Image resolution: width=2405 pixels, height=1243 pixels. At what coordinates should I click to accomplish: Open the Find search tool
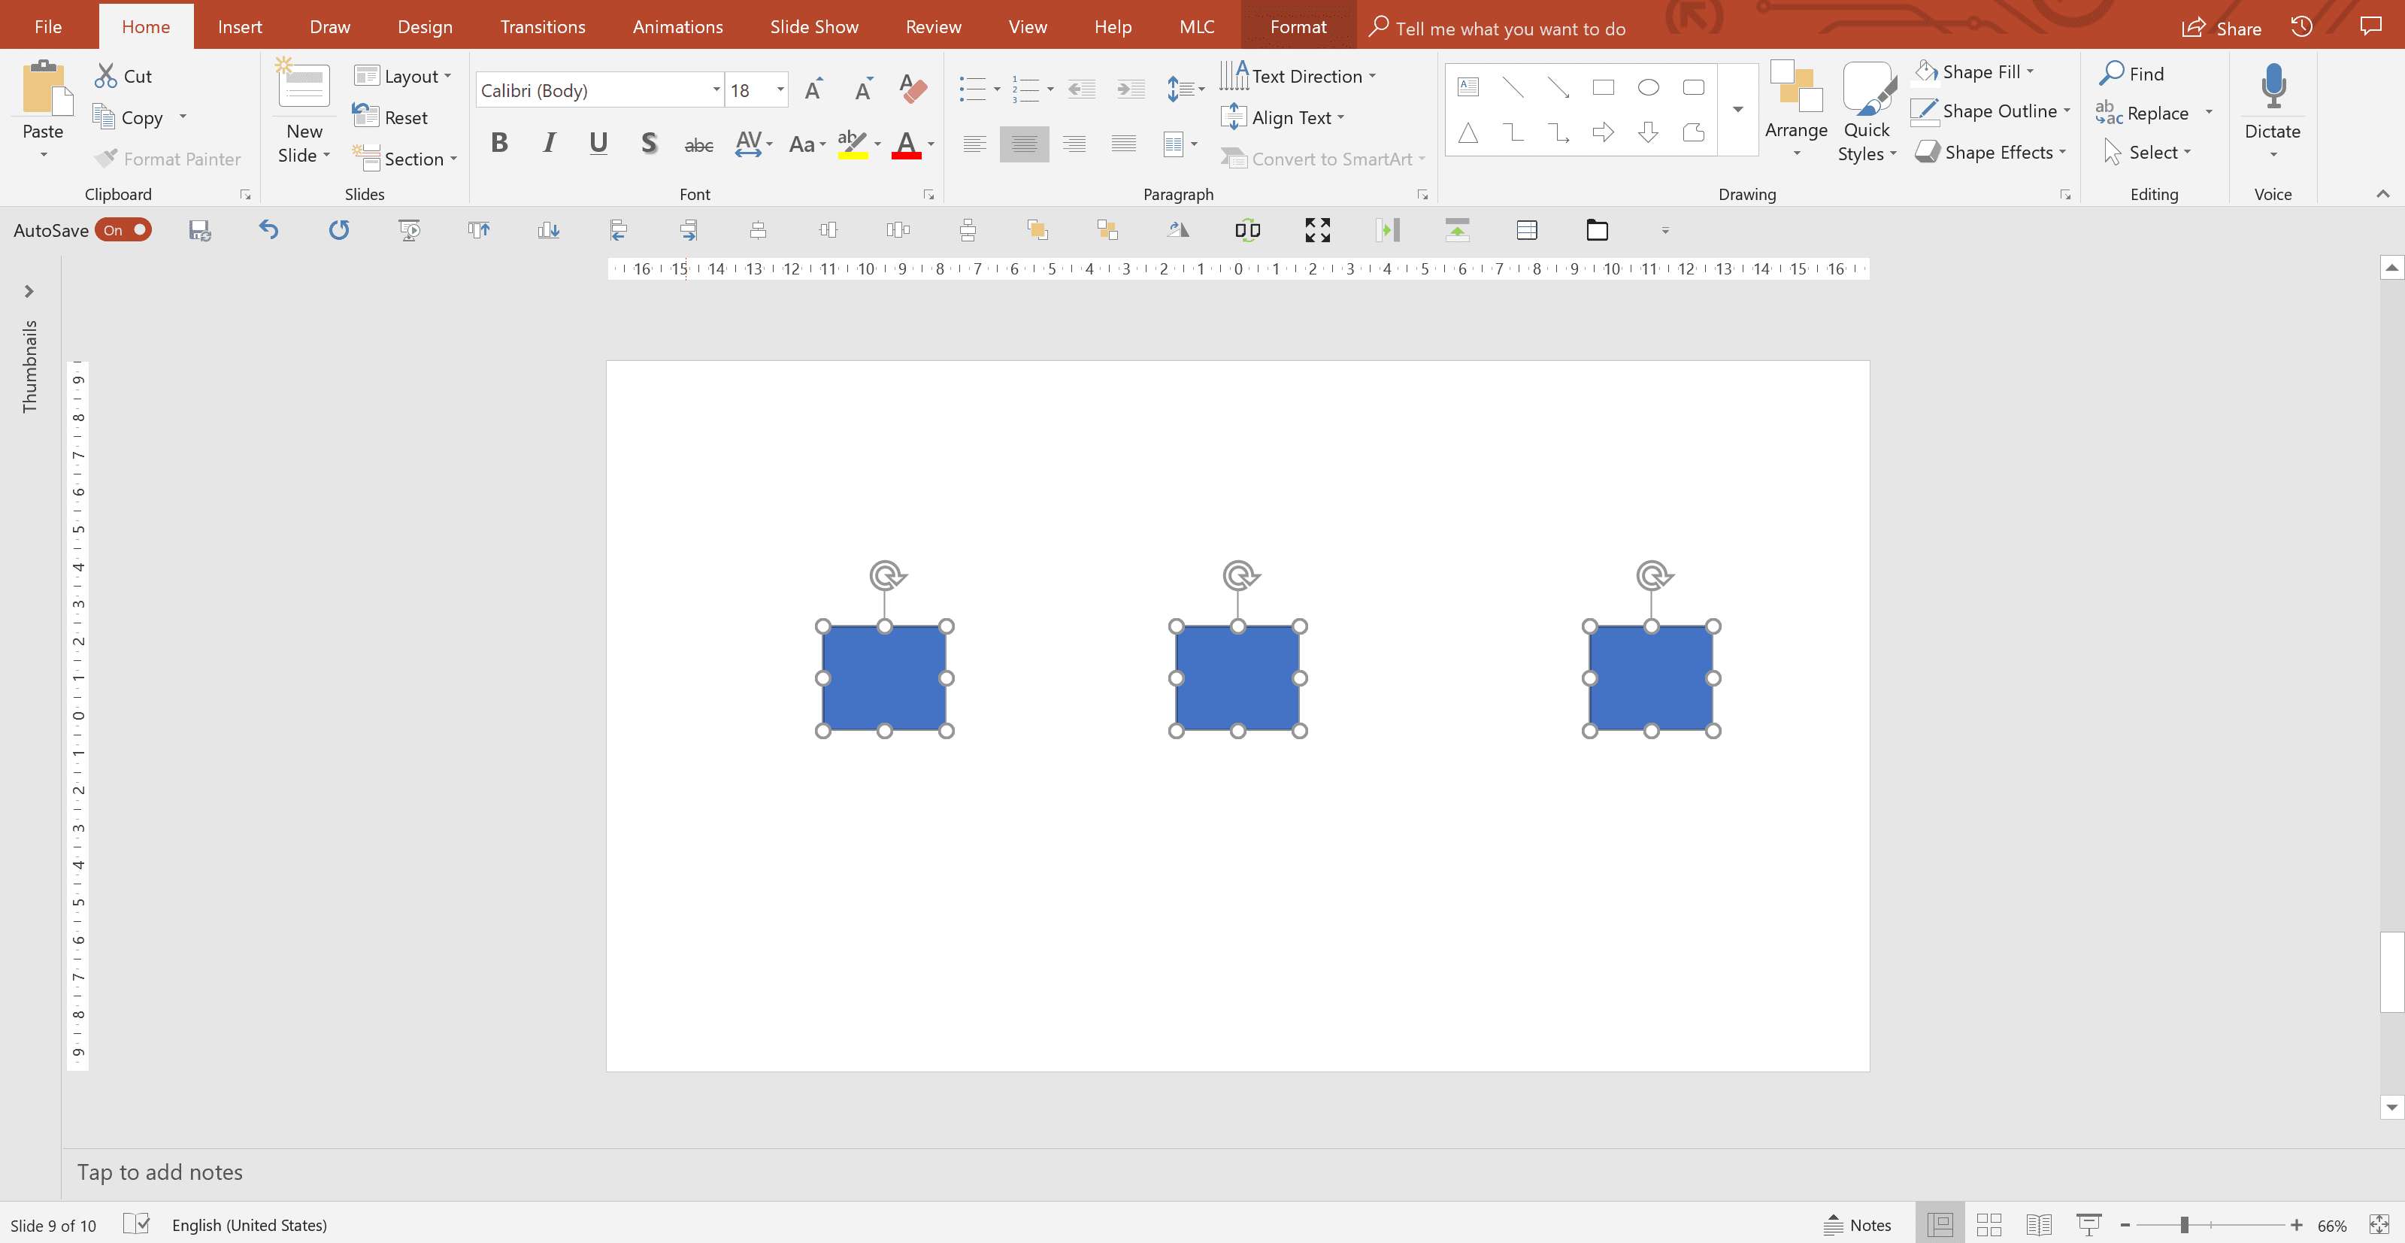2132,73
